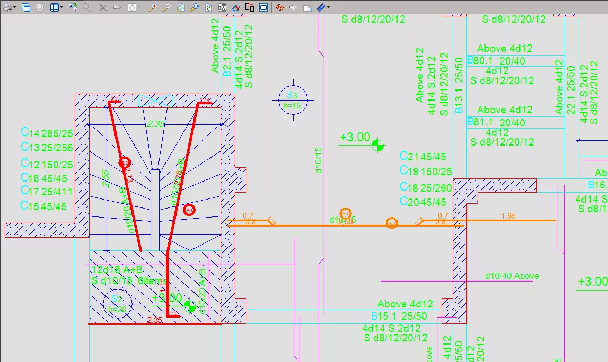Click column label C16 45/45
Image resolution: width=608 pixels, height=362 pixels.
coord(44,178)
